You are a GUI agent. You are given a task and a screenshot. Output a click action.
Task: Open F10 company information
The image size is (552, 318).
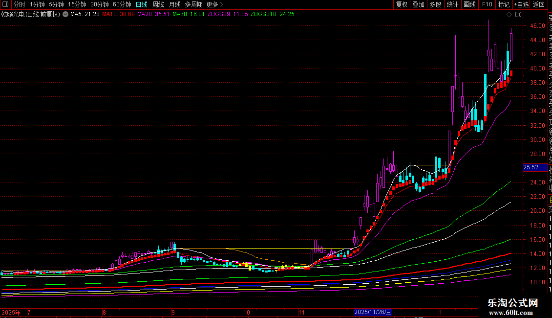coord(487,4)
